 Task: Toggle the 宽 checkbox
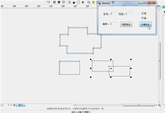point(142,13)
